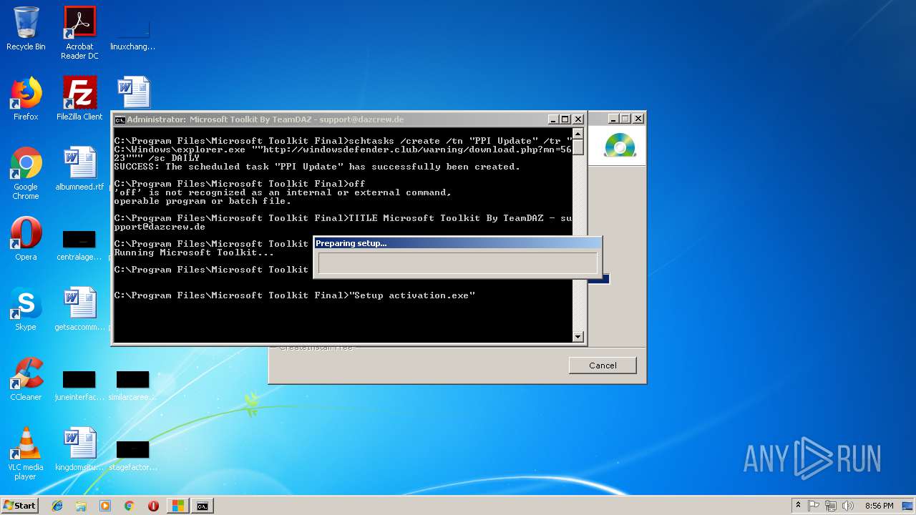Screen dimensions: 916x515
Task: Open the volume tray icon
Action: click(848, 506)
